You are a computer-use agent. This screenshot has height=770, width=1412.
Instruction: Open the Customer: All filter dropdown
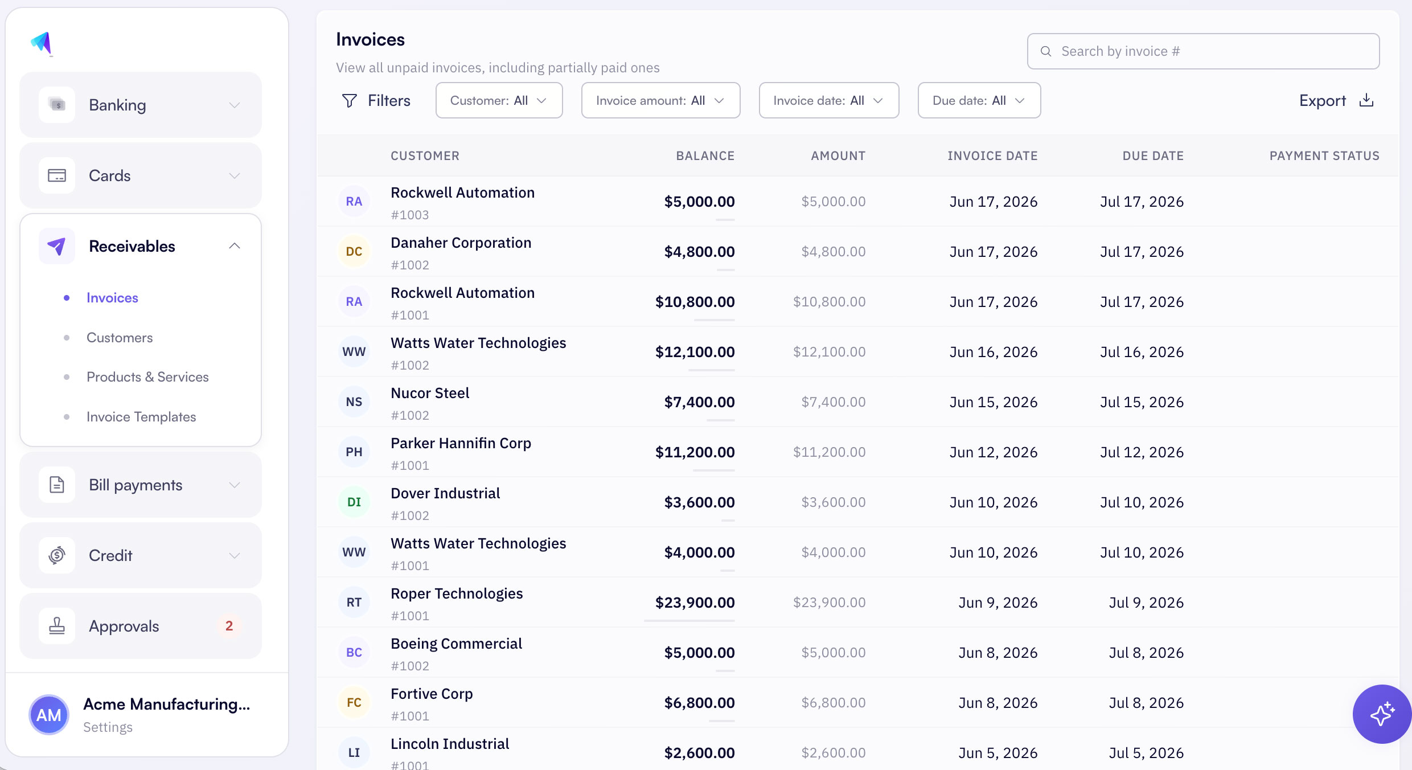[499, 100]
